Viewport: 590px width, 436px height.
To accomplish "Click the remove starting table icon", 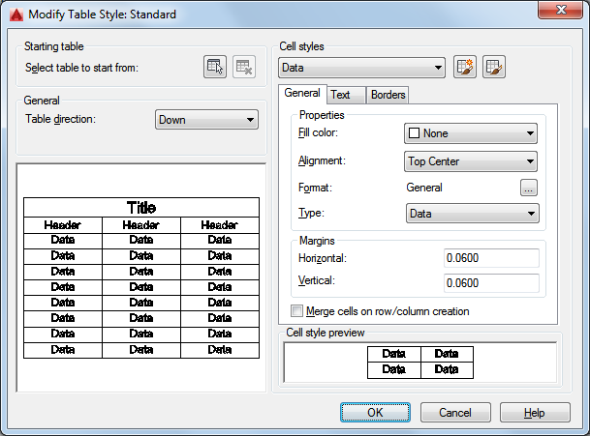I will point(244,68).
